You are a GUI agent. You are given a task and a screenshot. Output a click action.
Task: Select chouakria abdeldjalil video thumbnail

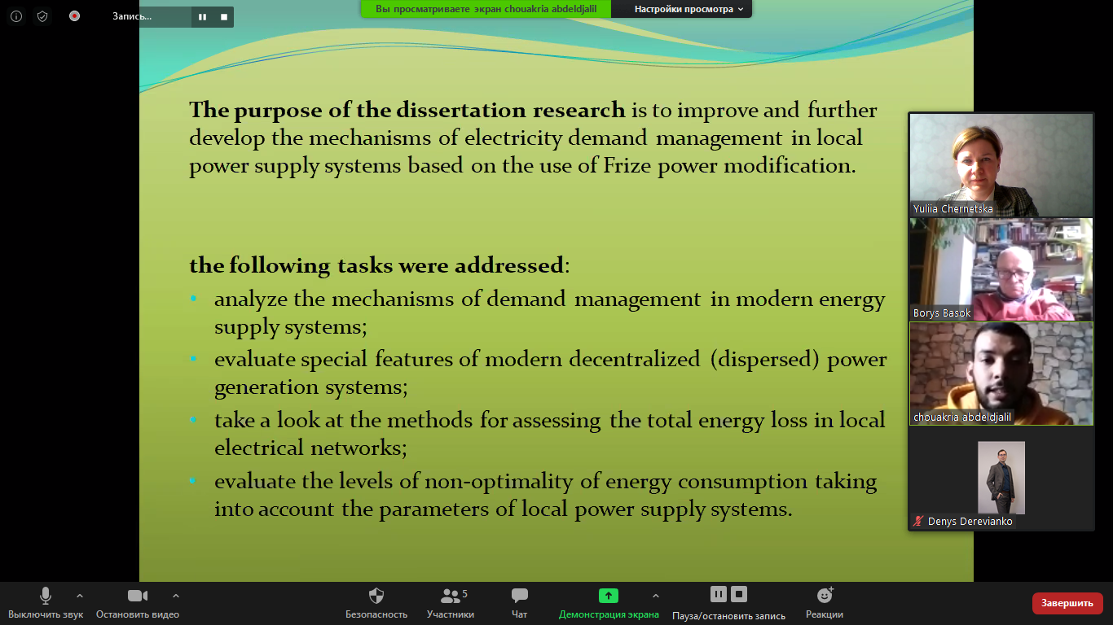coord(1001,374)
